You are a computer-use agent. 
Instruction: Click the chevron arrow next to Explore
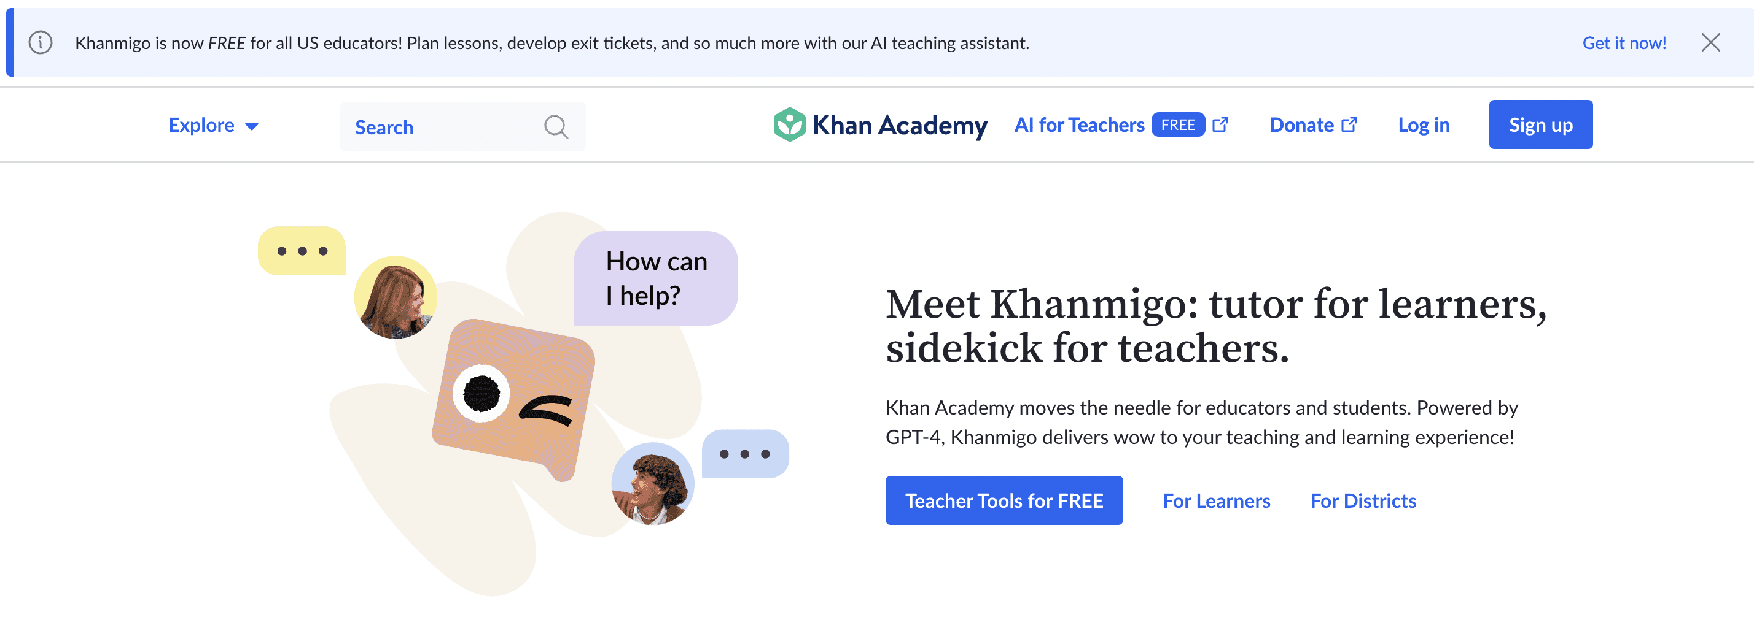[252, 126]
